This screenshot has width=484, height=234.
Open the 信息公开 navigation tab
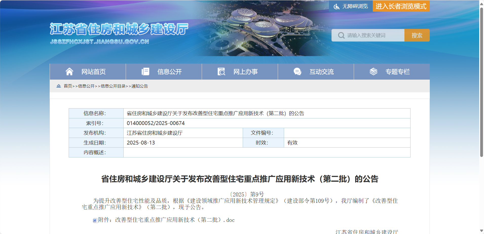[169, 72]
